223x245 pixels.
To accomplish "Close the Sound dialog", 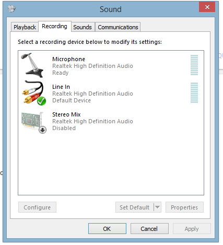I will (207, 7).
